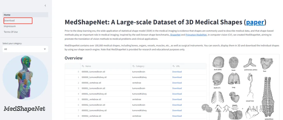Viewport: 283px width, 120px height.
Task: Click the Category column type icon
Action: coord(133,66)
